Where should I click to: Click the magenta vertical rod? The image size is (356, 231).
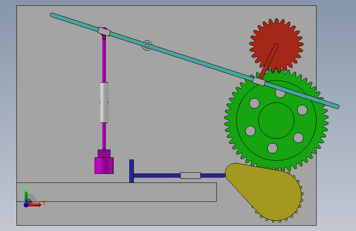[x=104, y=61]
